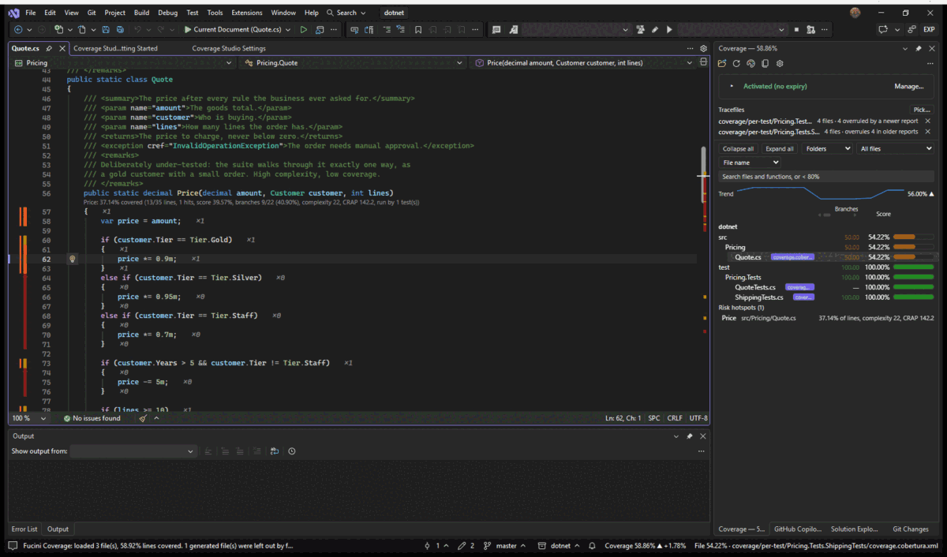
Task: Open the All files filter dropdown
Action: click(x=896, y=148)
